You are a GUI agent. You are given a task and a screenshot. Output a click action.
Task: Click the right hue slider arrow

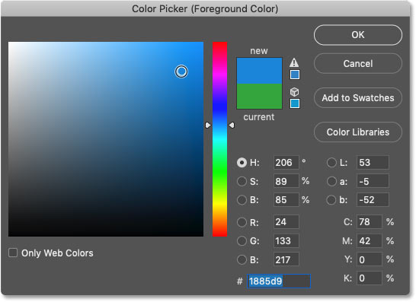point(232,125)
